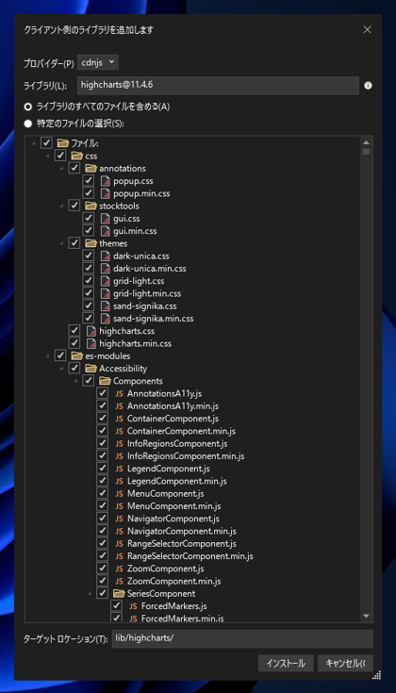This screenshot has width=396, height=693.
Task: Click the JS icon of MenuComponent.js
Action: (x=119, y=493)
